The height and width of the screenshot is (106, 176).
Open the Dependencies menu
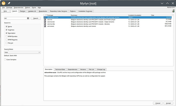18,8
